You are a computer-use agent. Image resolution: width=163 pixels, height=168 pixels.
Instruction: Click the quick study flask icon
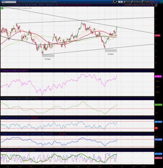(x=114, y=2)
